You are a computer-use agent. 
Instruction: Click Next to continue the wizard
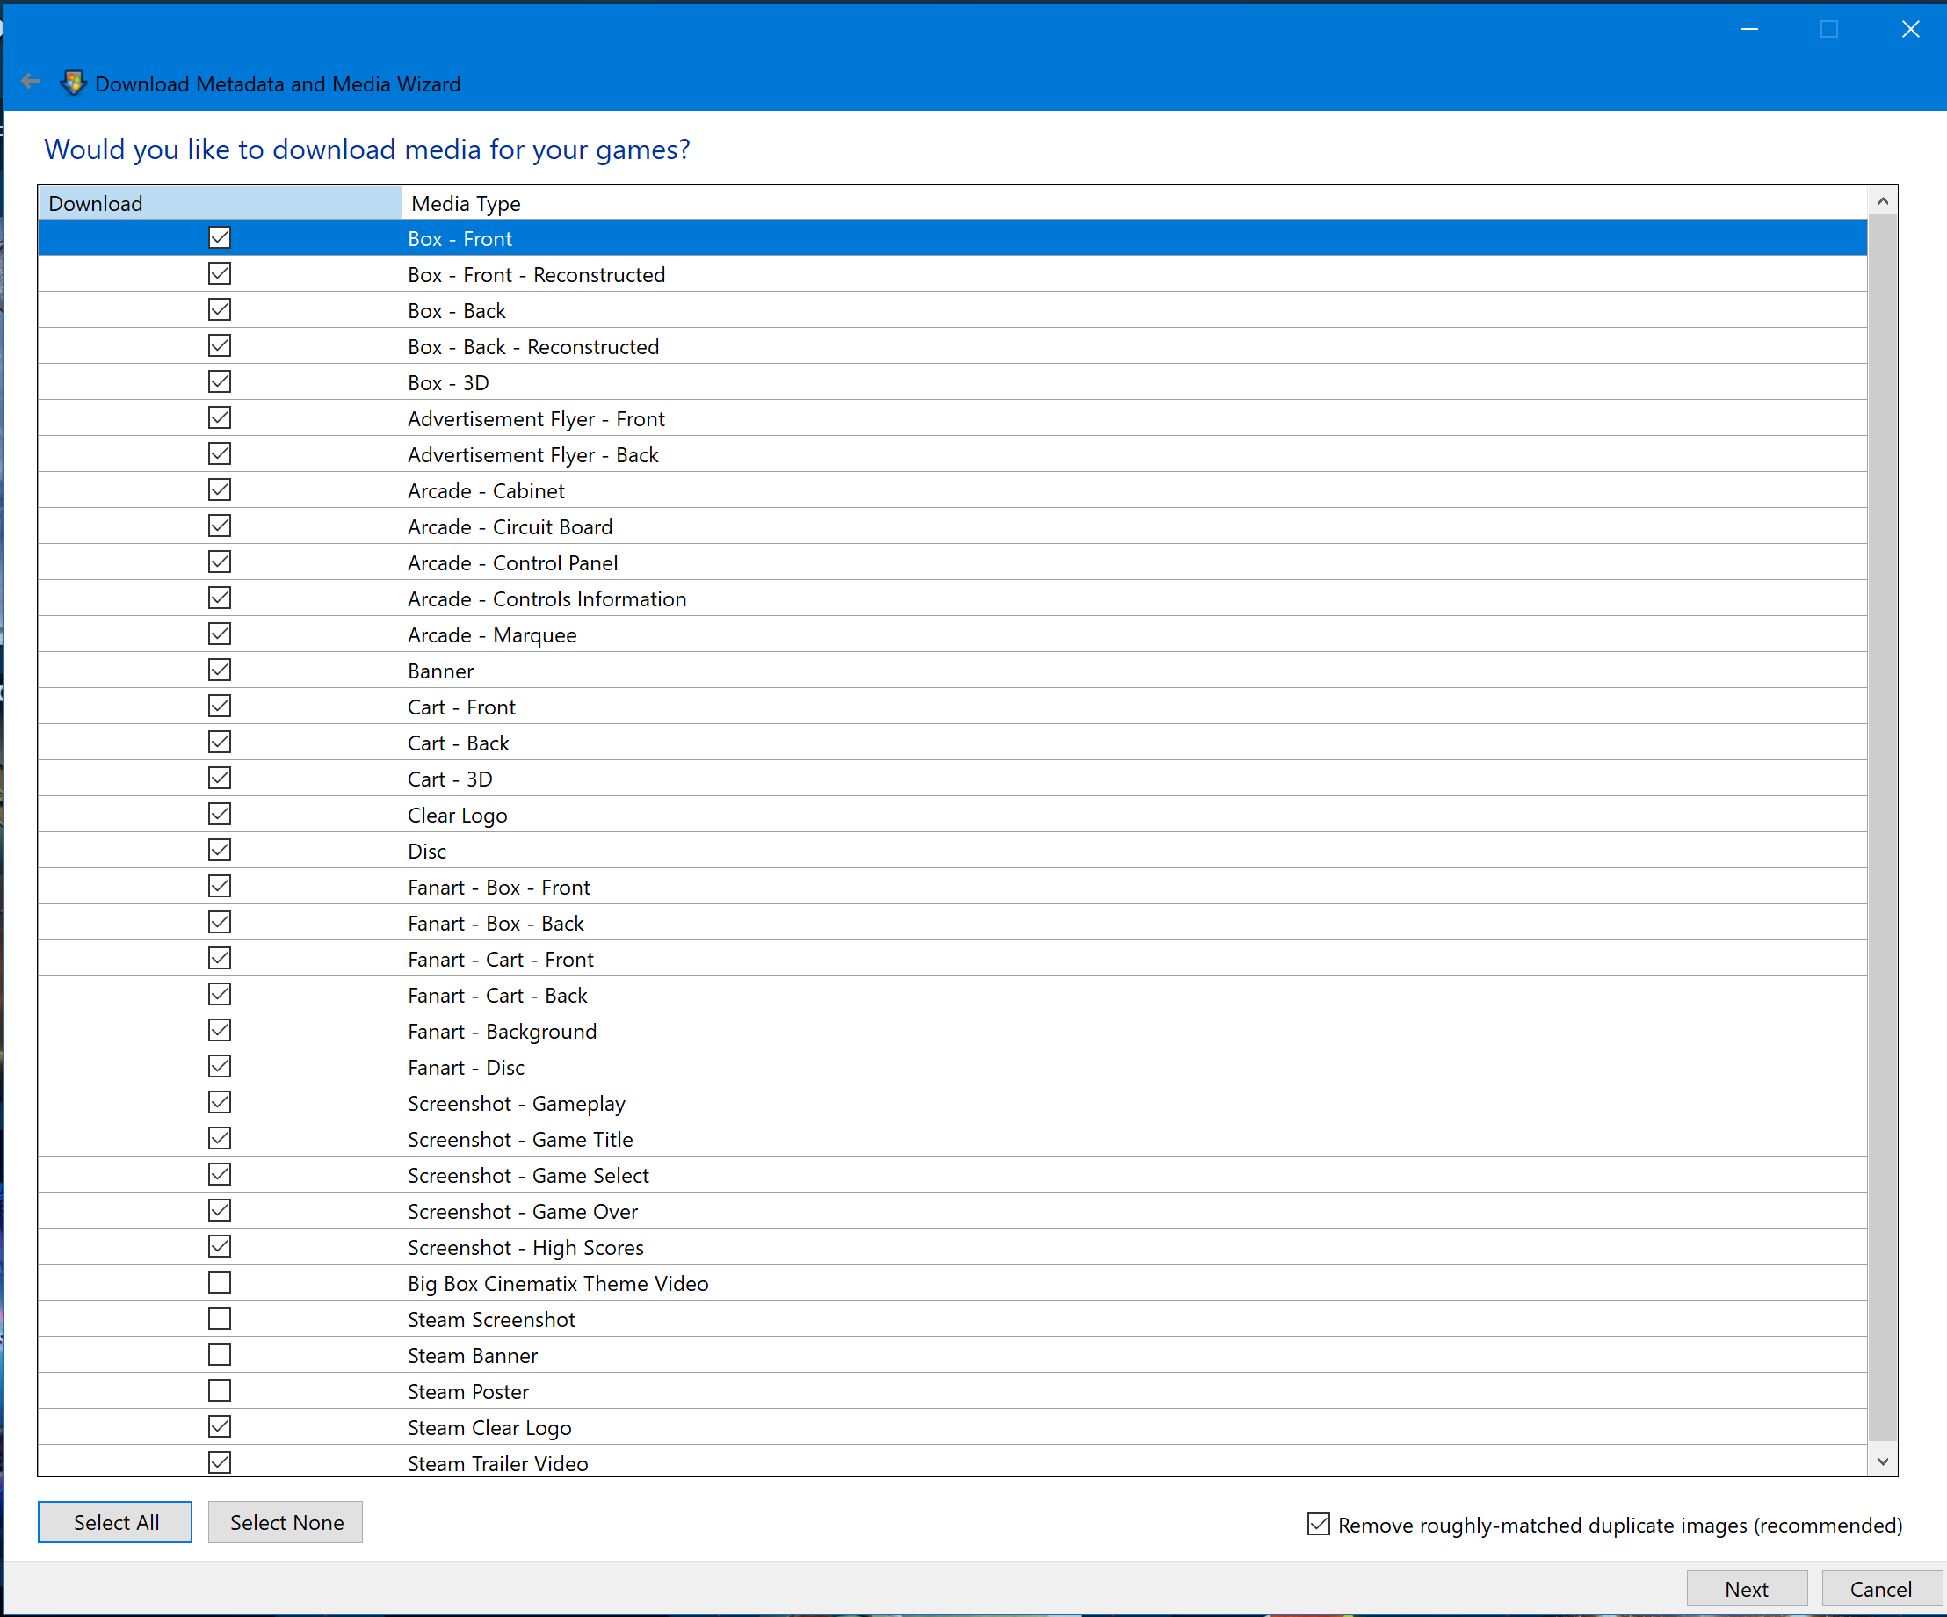1746,1589
